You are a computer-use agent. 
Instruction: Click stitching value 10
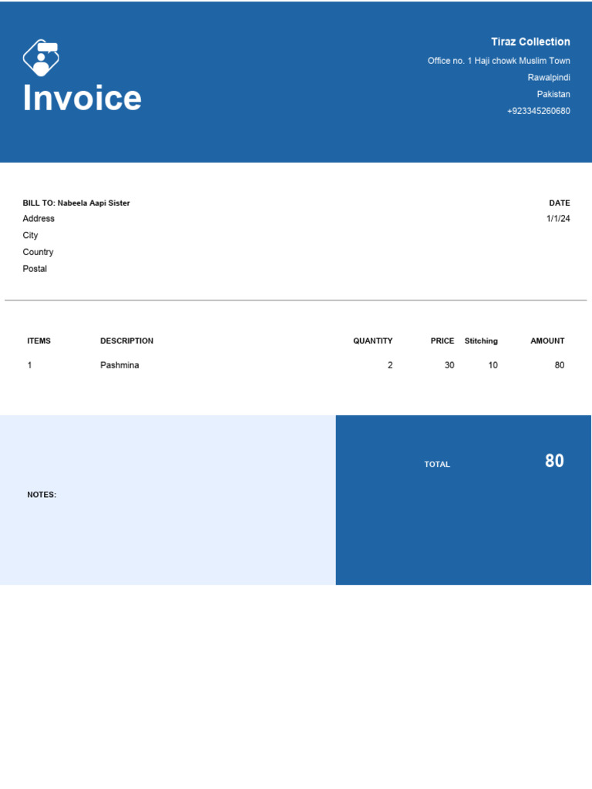[x=493, y=365]
